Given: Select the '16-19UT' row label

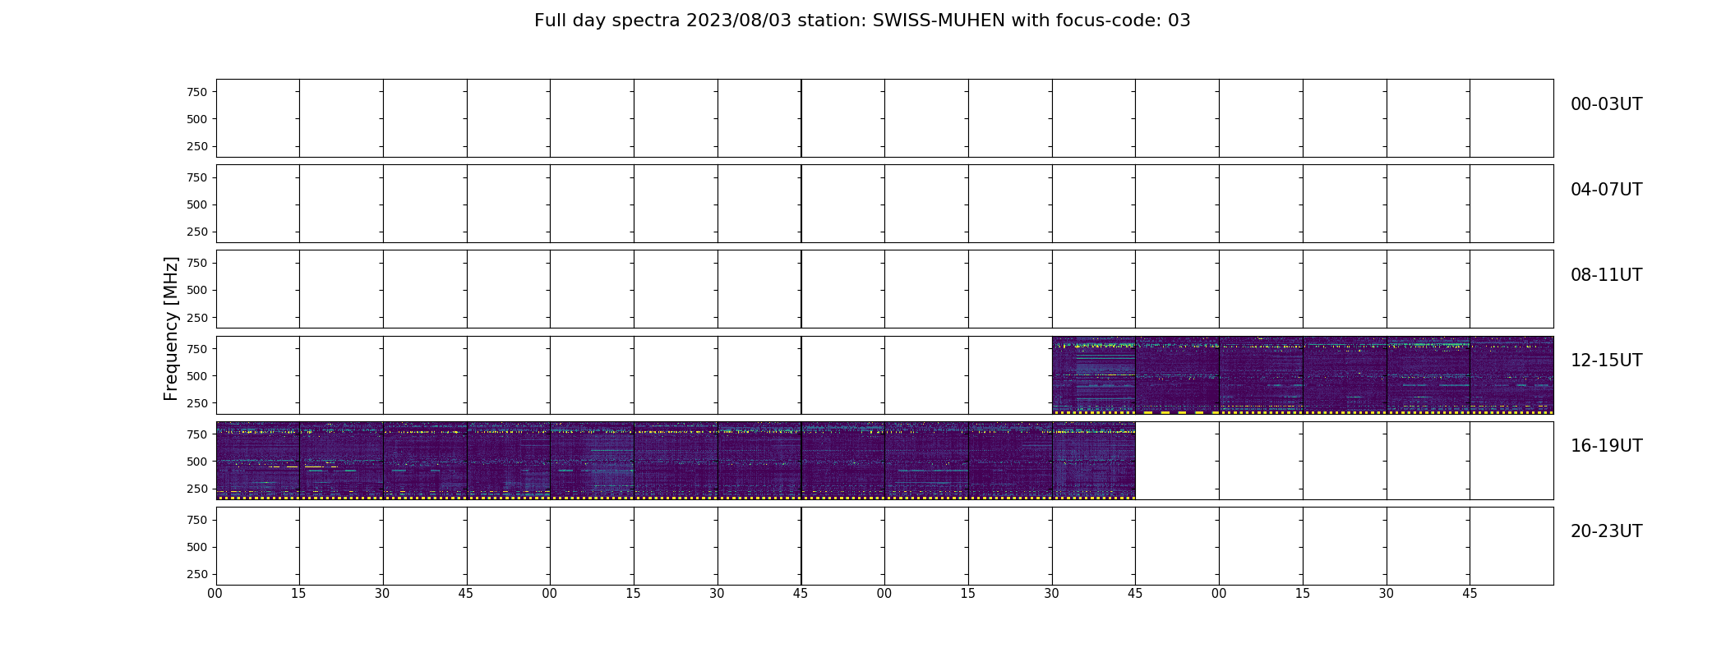Looking at the screenshot, I should 1606,446.
